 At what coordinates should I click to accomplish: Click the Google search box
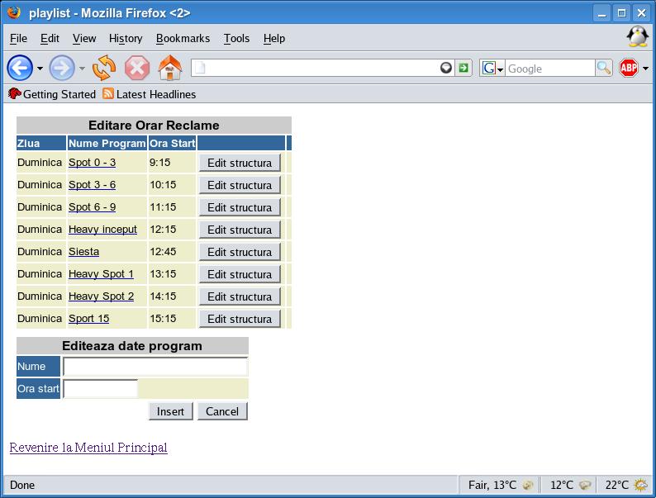pos(550,68)
